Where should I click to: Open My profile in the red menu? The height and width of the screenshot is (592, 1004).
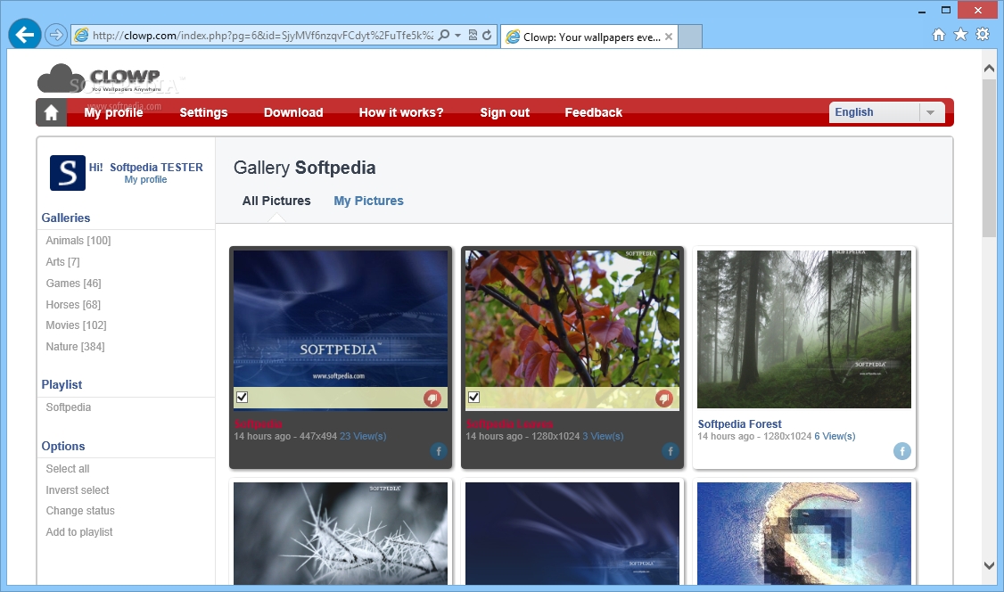coord(113,112)
